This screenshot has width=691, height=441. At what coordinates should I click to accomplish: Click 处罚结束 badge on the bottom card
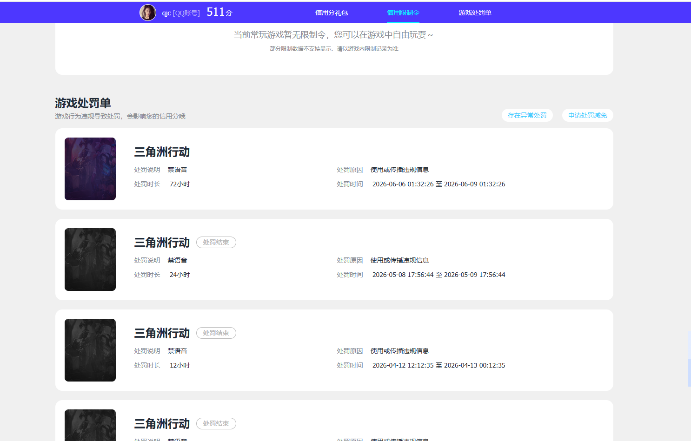[x=216, y=423]
